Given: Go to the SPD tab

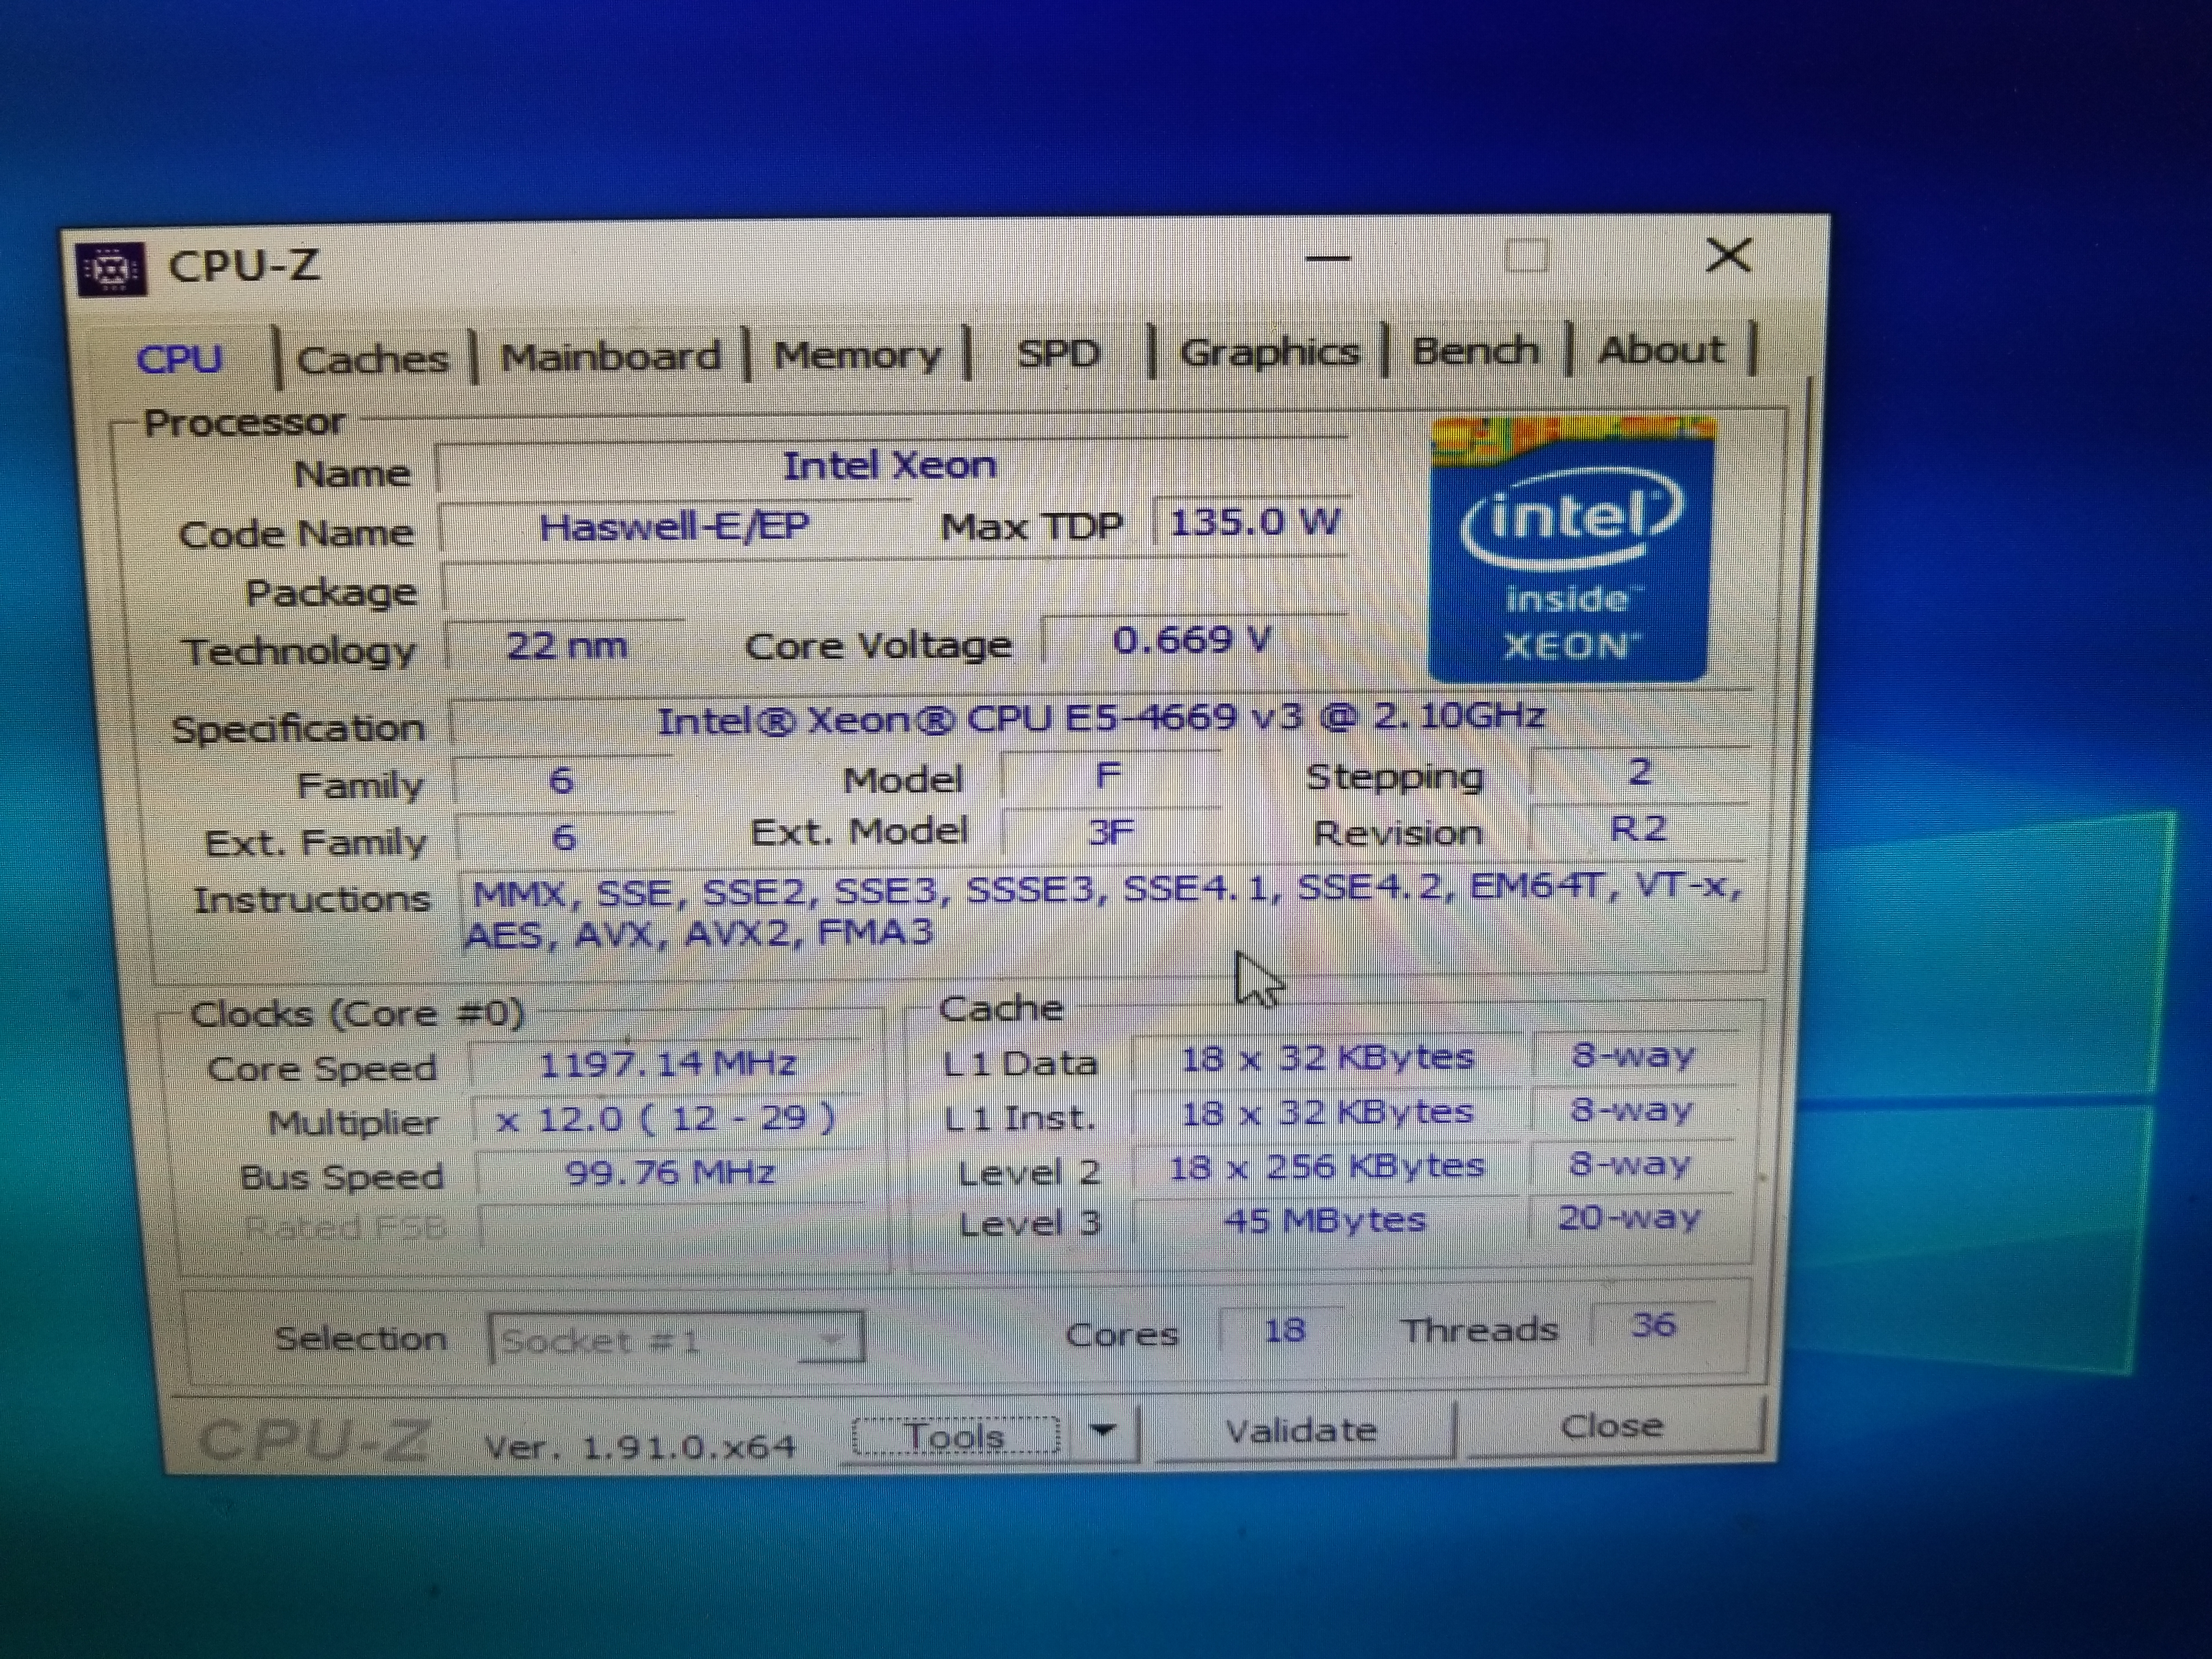Looking at the screenshot, I should point(1058,353).
